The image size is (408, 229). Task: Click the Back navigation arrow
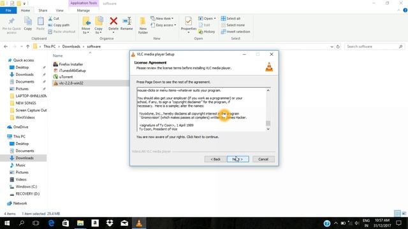[x=6, y=46]
